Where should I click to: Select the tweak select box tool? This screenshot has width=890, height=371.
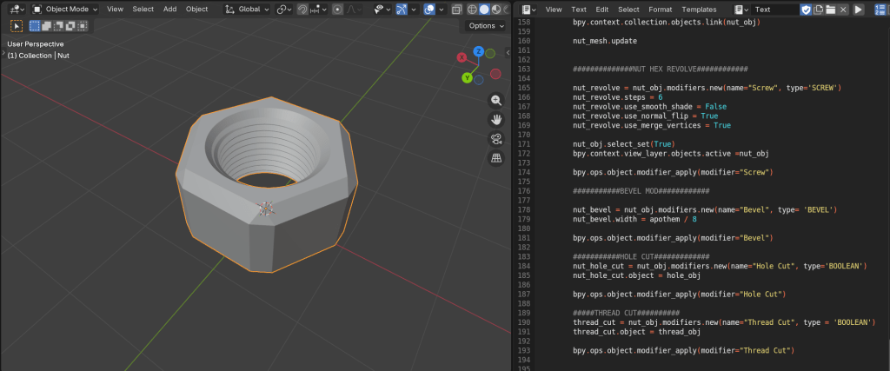click(17, 26)
